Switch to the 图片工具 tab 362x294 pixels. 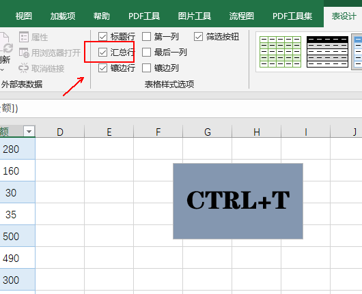(x=195, y=16)
